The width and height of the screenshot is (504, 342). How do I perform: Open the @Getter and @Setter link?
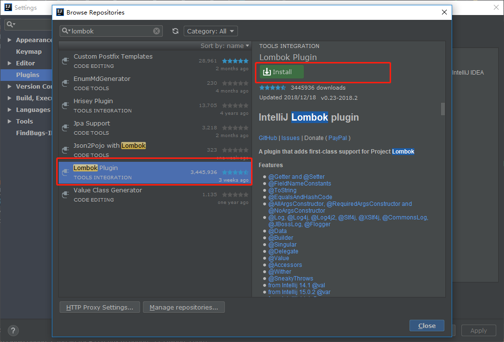297,177
